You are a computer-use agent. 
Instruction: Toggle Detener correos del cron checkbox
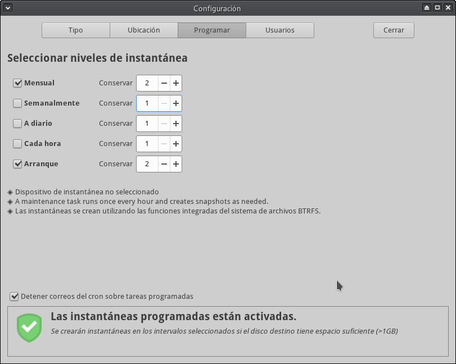coord(14,296)
